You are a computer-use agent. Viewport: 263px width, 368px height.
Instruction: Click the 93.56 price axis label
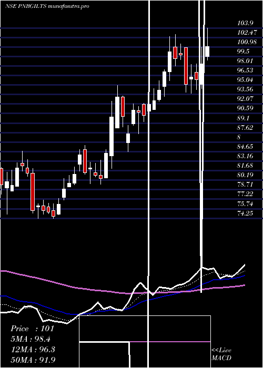click(245, 89)
